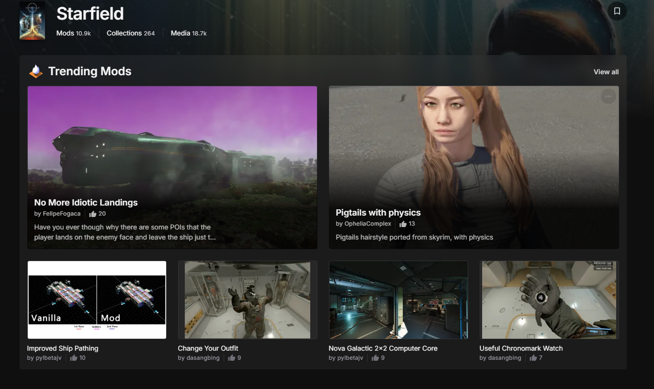Open the Change Your Outfit mod title

point(208,348)
